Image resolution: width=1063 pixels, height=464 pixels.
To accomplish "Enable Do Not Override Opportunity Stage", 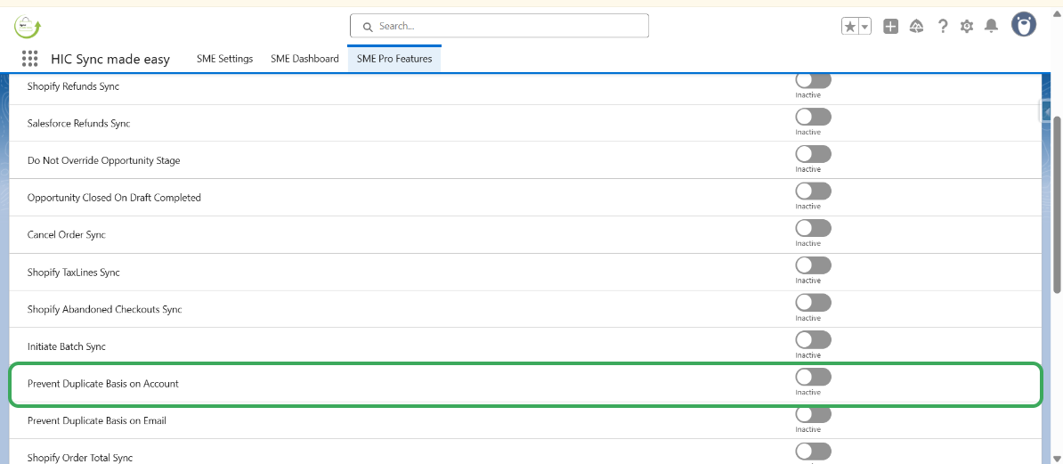I will tap(813, 154).
